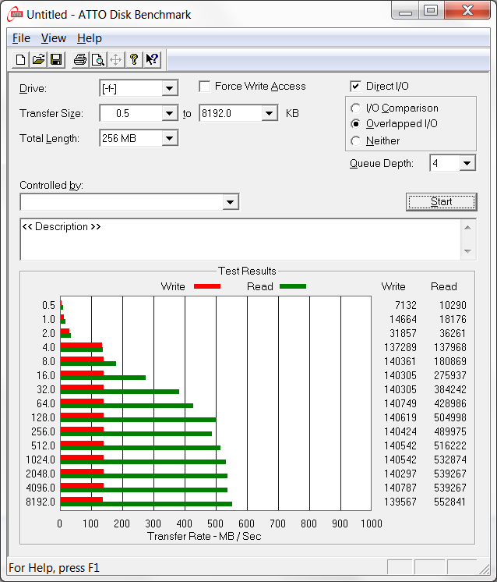
Task: Choose the Neither radio option
Action: (x=356, y=141)
